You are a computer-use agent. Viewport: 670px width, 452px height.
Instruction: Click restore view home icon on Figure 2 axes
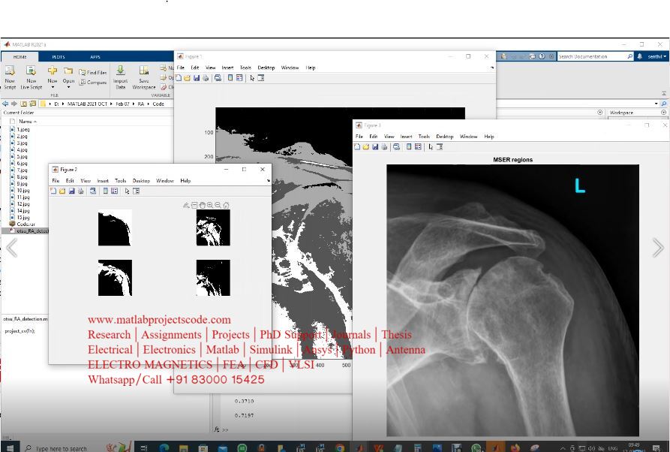226,205
